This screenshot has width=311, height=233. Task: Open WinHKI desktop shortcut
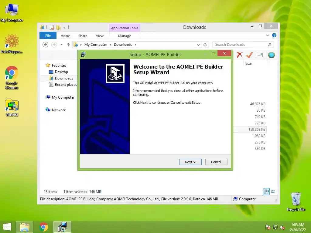[x=12, y=107]
